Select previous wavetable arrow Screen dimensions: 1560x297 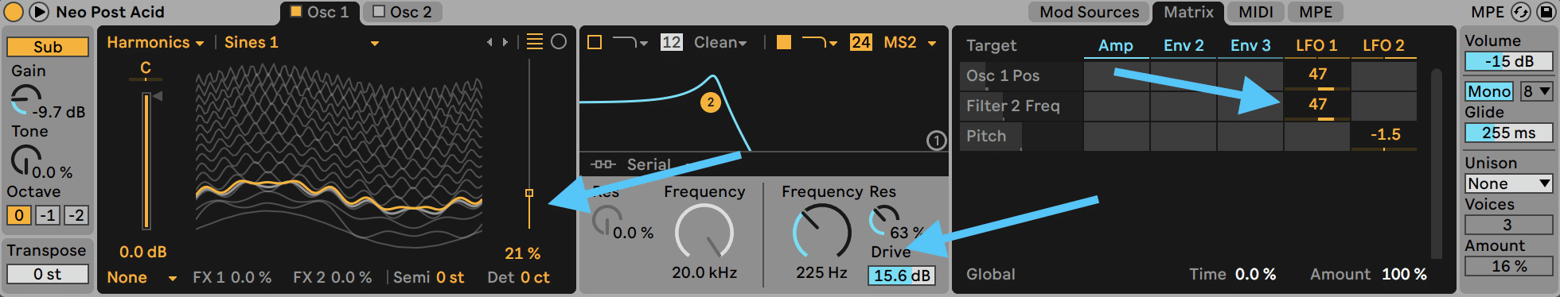click(489, 42)
